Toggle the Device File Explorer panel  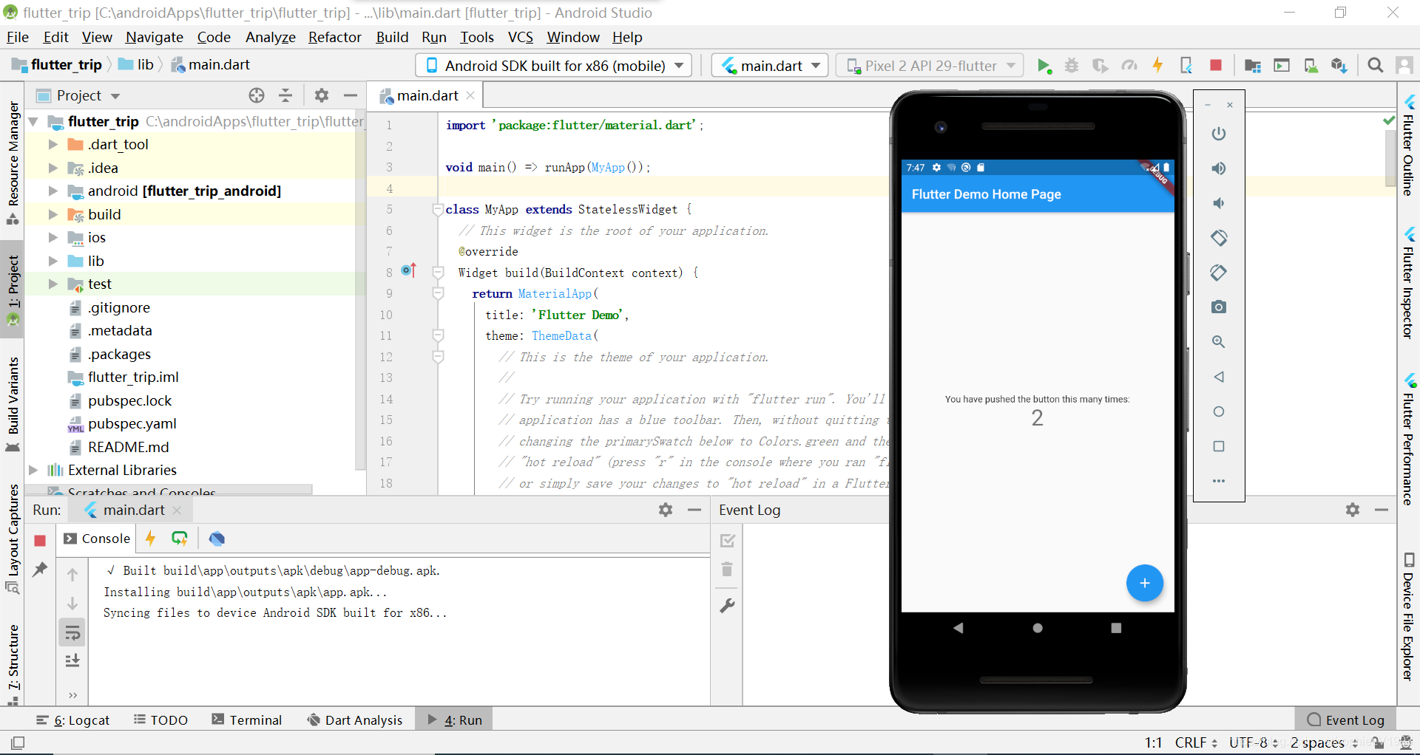click(x=1409, y=616)
